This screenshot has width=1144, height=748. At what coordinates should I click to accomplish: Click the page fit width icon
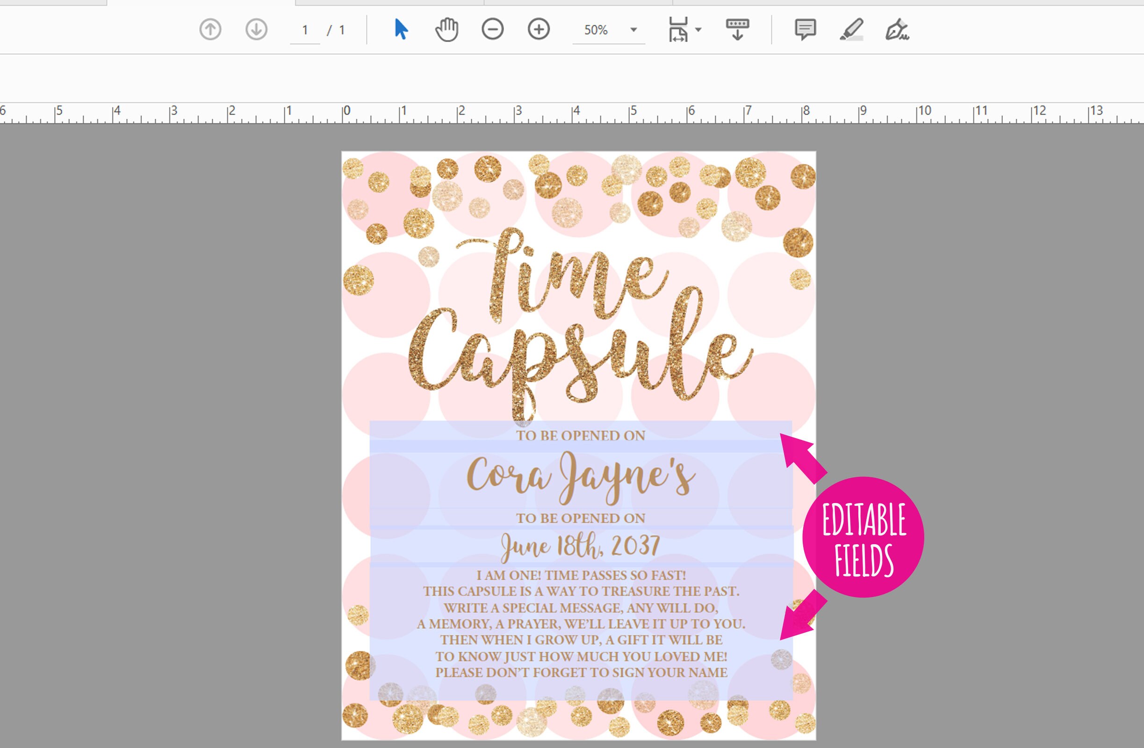pyautogui.click(x=679, y=30)
